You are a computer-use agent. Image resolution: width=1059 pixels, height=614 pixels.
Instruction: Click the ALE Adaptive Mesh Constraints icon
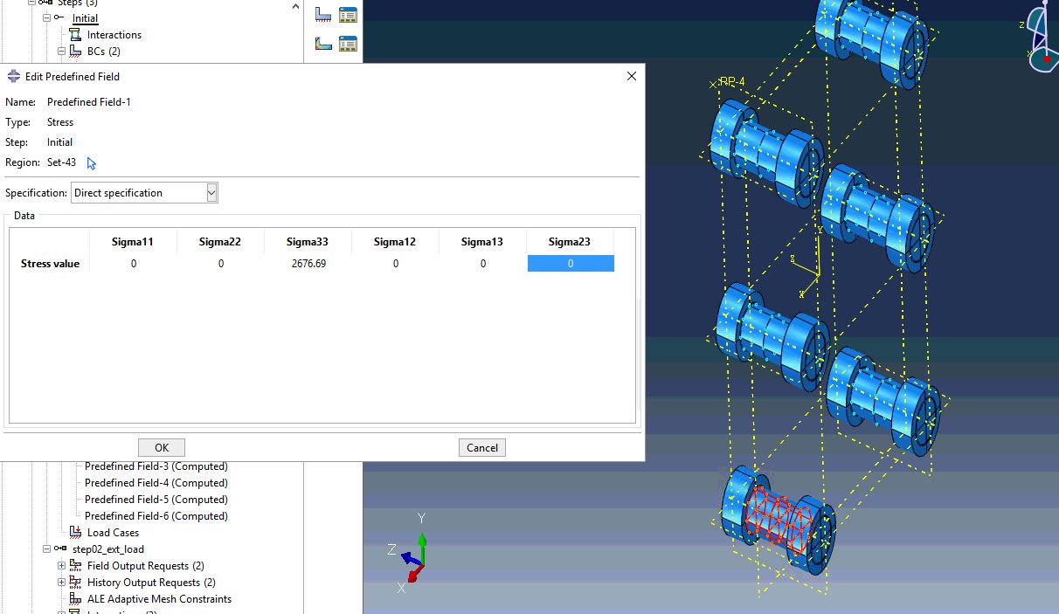point(75,599)
